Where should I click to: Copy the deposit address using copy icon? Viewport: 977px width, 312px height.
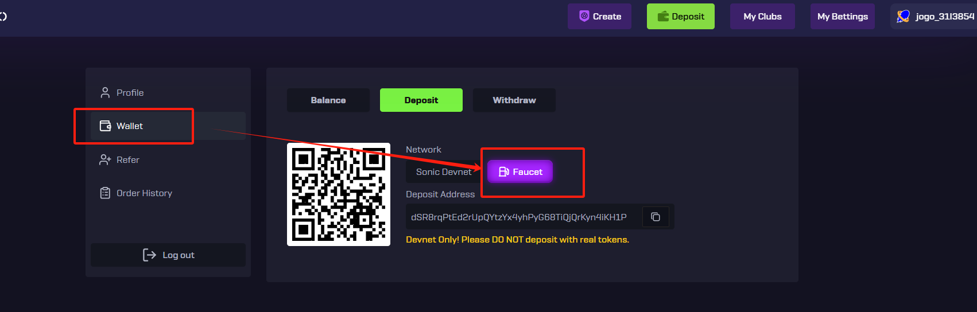click(x=655, y=217)
